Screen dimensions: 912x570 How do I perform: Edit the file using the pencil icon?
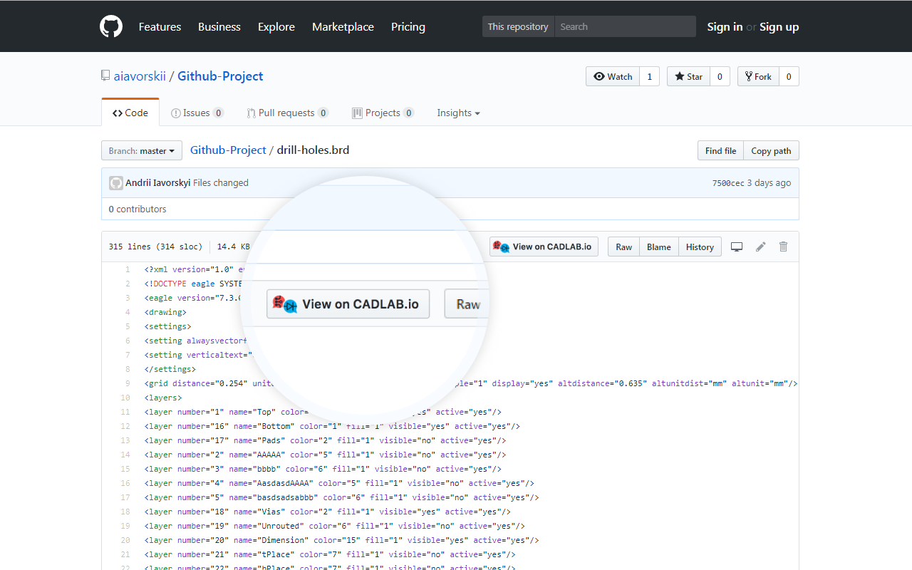pyautogui.click(x=760, y=247)
